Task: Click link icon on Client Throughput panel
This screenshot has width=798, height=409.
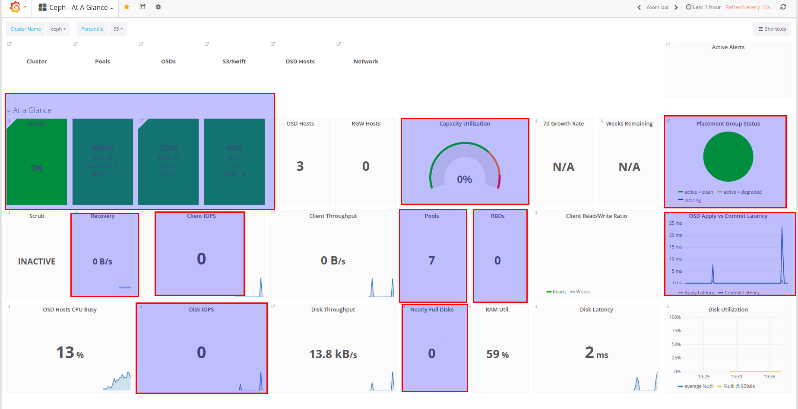Action: pyautogui.click(x=273, y=213)
